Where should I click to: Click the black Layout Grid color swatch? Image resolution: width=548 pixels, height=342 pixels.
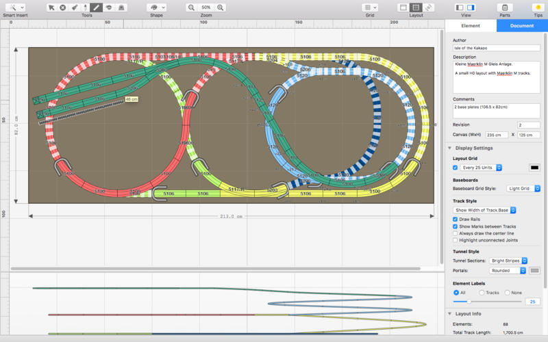tap(534, 168)
